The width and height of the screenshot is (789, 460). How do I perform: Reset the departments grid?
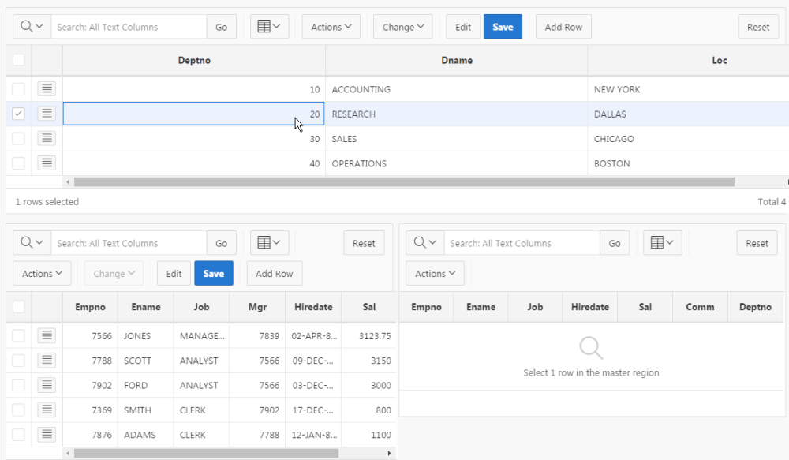[757, 27]
